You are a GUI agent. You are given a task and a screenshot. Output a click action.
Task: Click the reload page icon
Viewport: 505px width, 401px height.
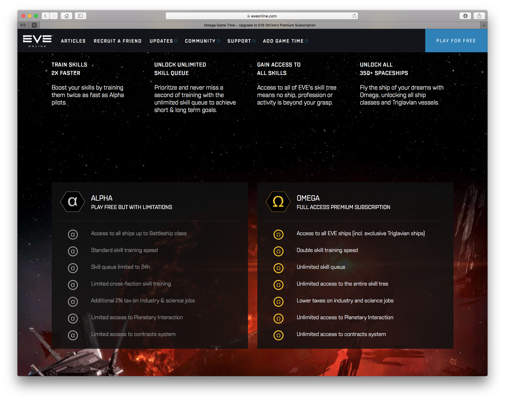pos(354,16)
